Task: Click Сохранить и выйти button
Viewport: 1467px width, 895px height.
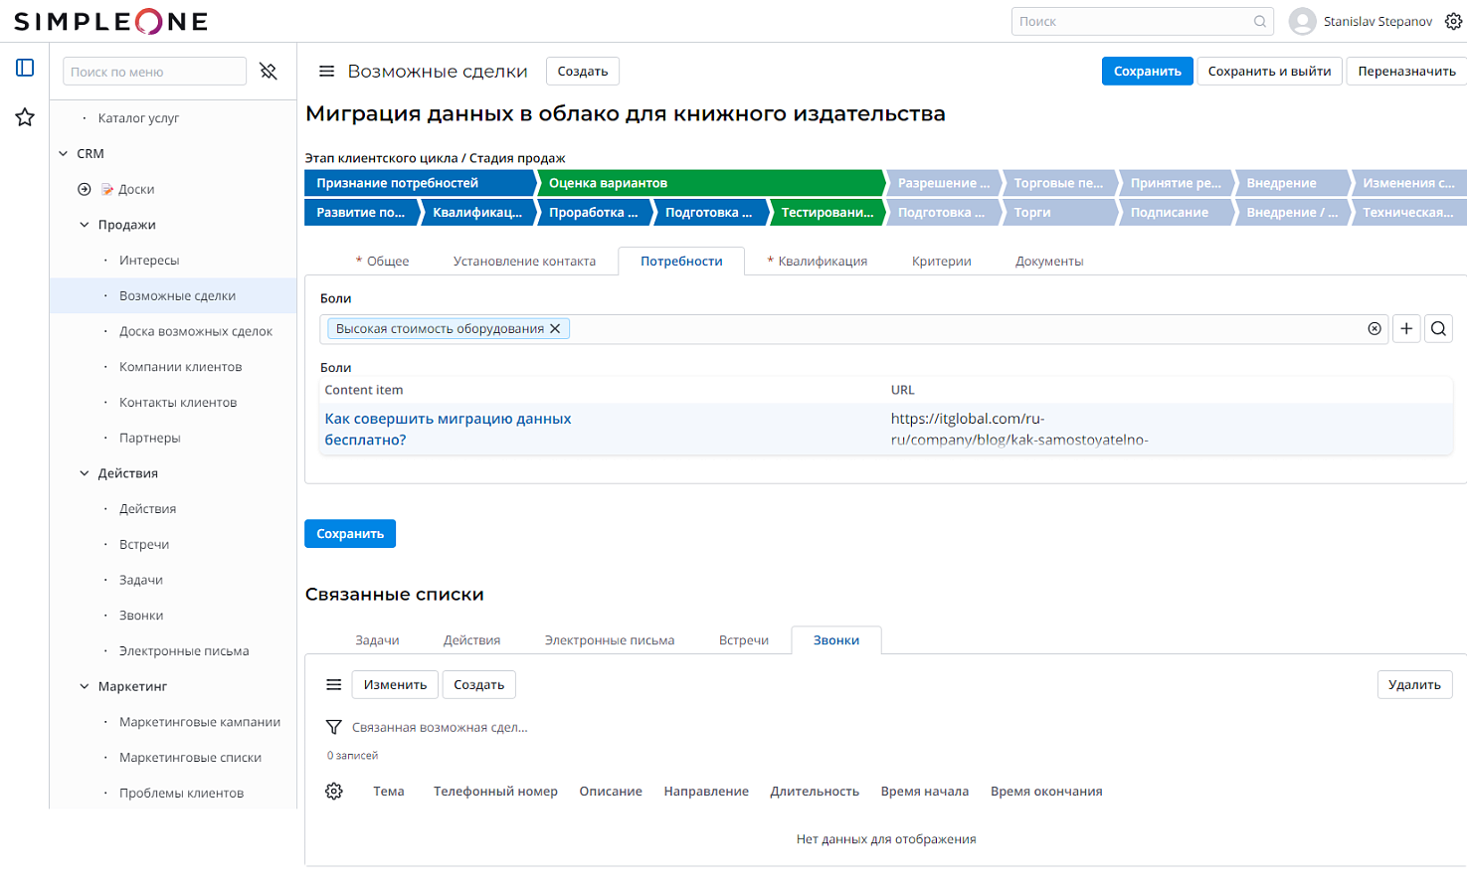Action: (1269, 71)
